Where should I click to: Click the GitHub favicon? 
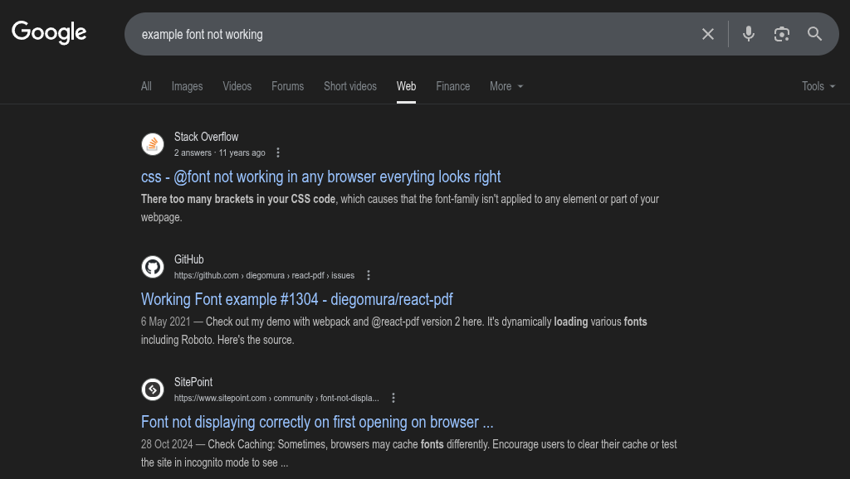[x=153, y=267]
